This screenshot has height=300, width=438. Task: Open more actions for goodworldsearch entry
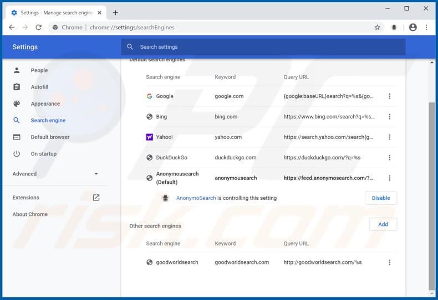(389, 262)
